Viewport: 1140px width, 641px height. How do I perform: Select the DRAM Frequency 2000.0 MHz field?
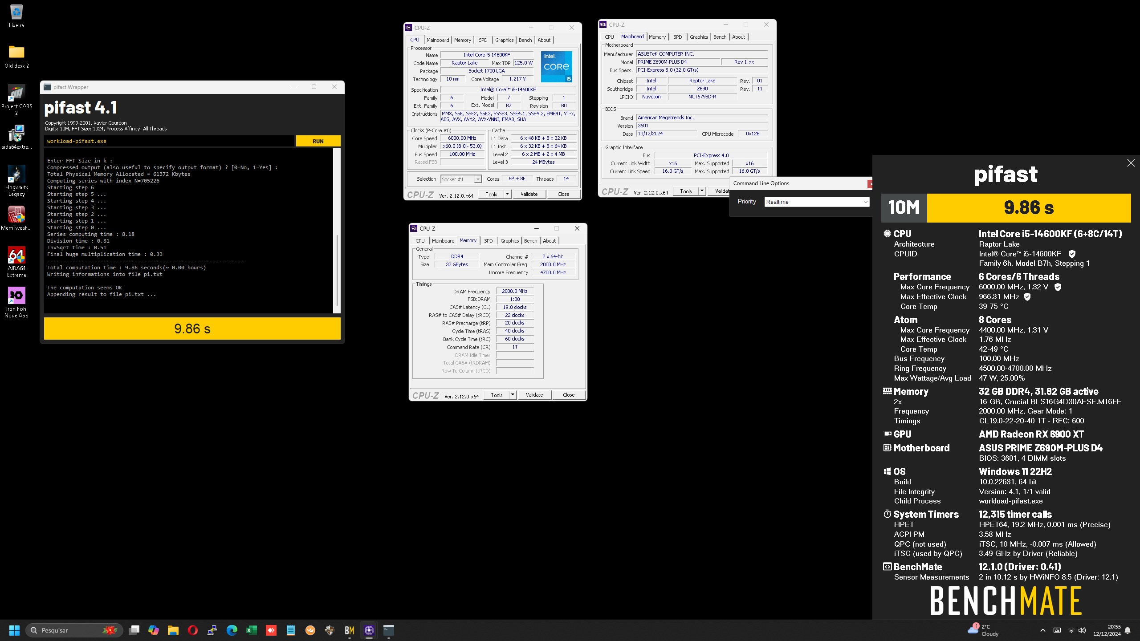(514, 291)
